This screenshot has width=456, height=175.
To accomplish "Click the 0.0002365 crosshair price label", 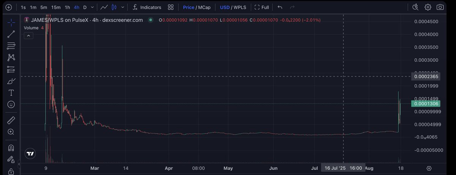I will tap(426, 77).
